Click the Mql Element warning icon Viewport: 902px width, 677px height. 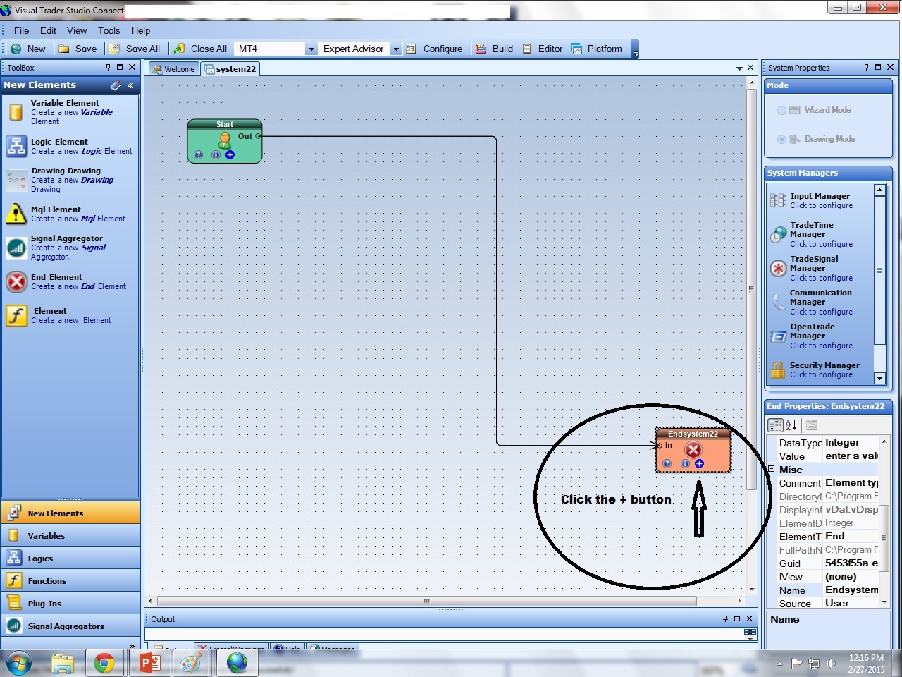point(16,214)
